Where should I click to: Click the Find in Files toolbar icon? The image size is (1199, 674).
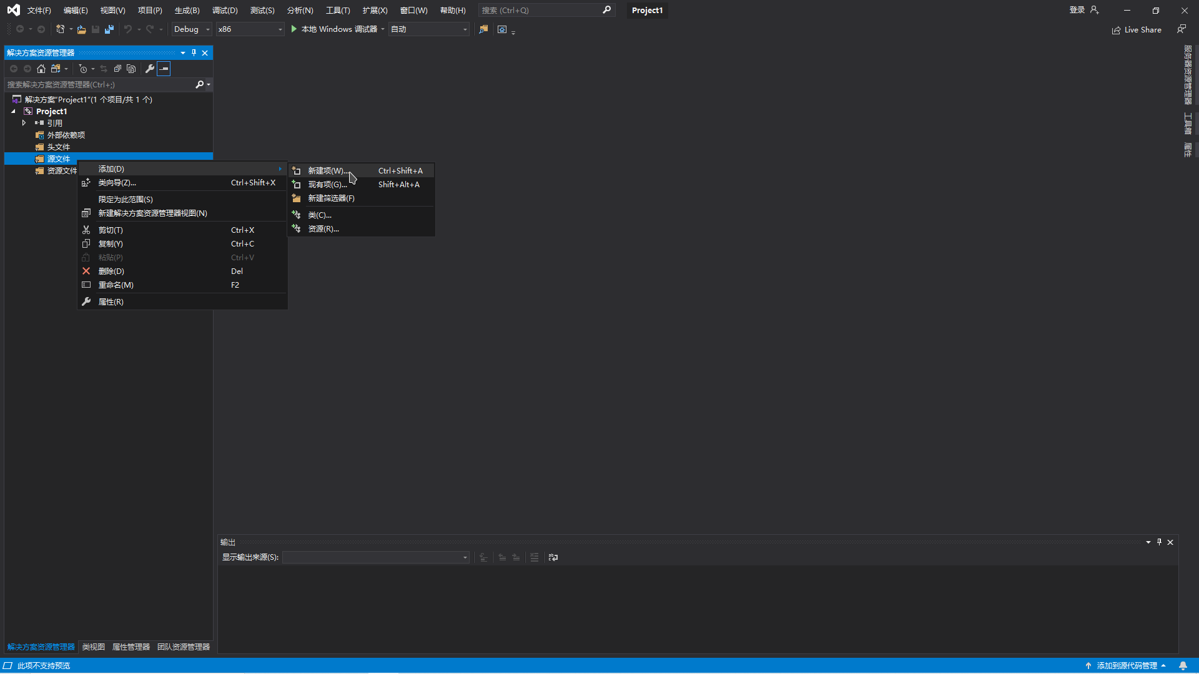pyautogui.click(x=483, y=29)
